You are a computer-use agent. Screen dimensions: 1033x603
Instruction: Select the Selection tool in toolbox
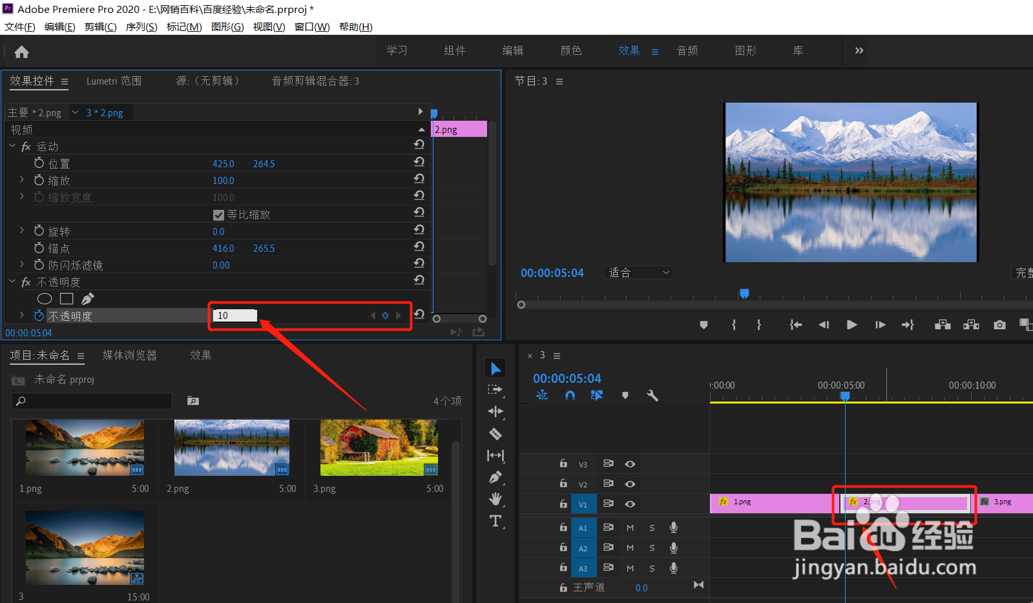coord(496,369)
